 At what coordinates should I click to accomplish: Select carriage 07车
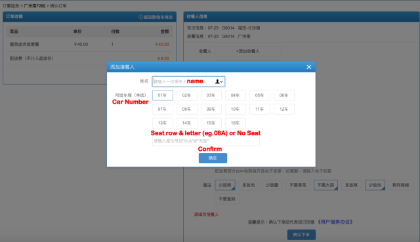pyautogui.click(x=162, y=110)
